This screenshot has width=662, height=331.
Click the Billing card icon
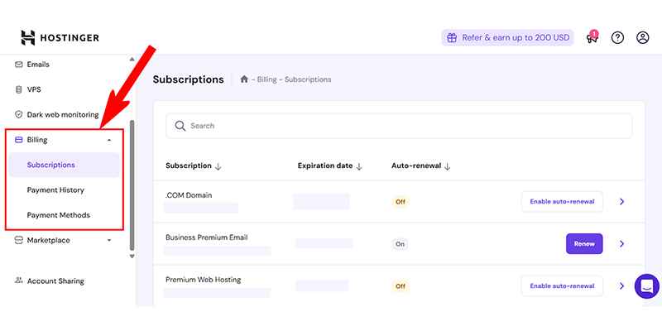tap(18, 140)
